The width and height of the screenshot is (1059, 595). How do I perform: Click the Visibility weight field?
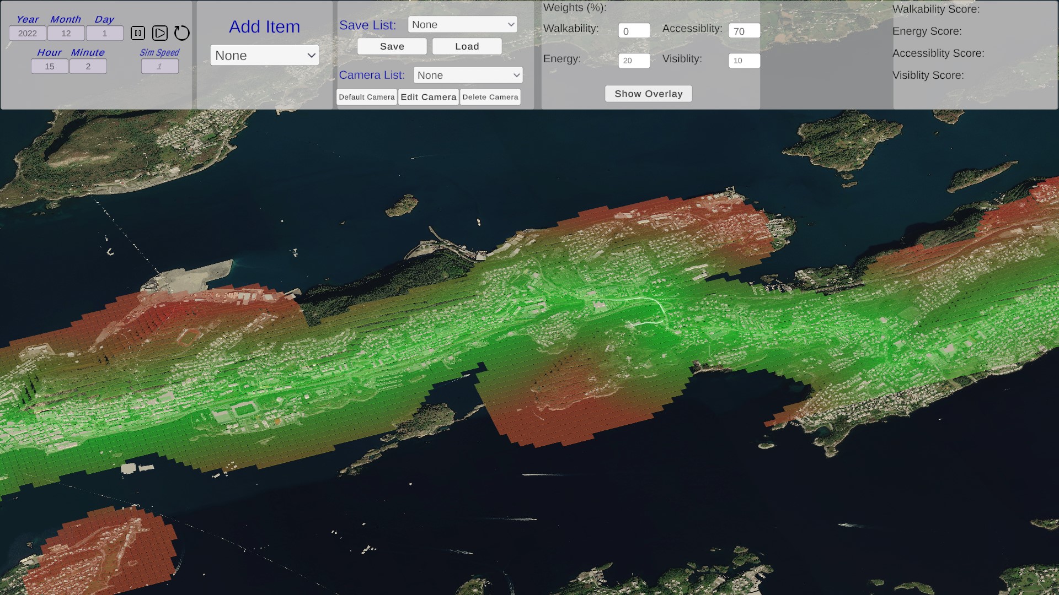point(744,61)
